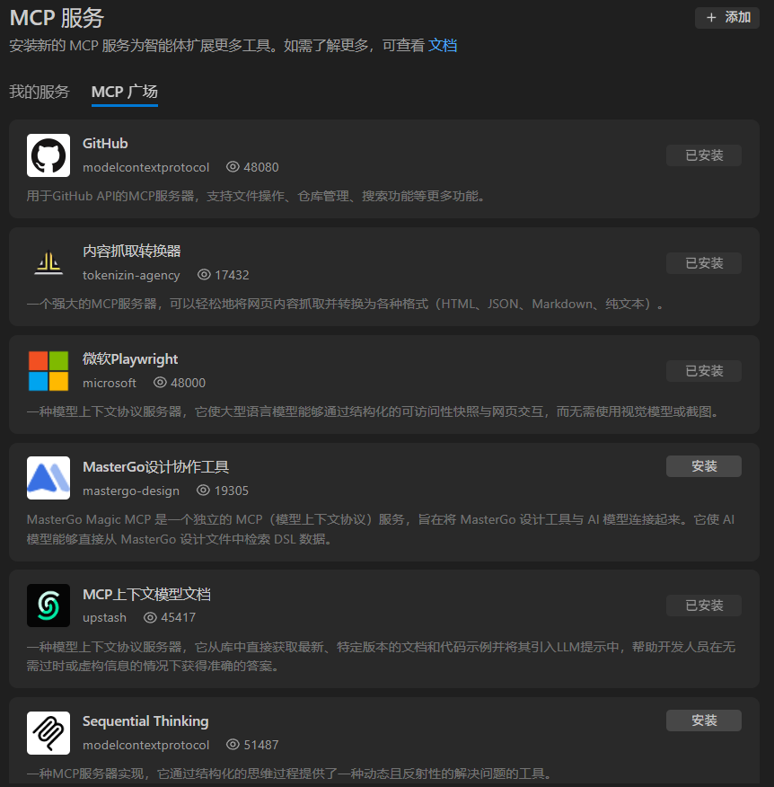This screenshot has width=774, height=787.
Task: Install the Sequential Thinking service
Action: tap(704, 721)
